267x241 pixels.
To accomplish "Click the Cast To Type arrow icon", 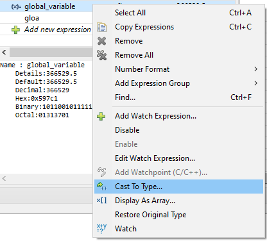I will [x=101, y=187].
